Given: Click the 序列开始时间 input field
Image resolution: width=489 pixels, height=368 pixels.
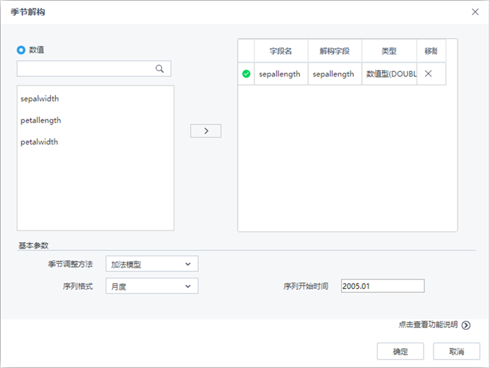Looking at the screenshot, I should click(382, 285).
